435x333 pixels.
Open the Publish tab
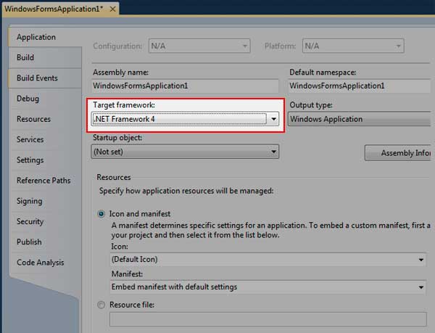point(45,242)
